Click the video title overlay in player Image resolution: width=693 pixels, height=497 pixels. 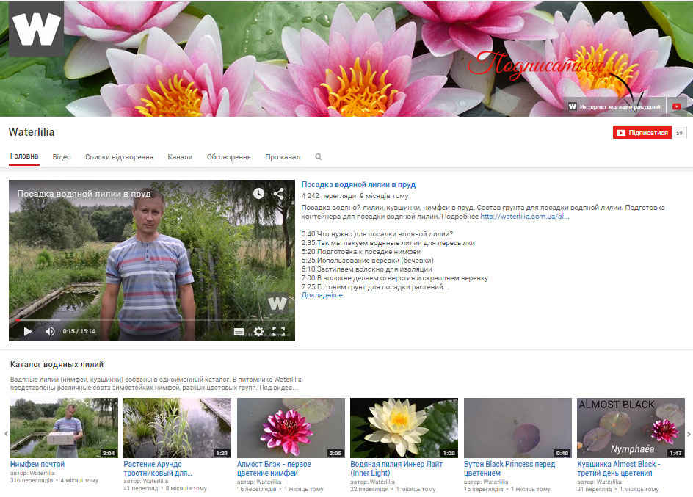coord(84,194)
